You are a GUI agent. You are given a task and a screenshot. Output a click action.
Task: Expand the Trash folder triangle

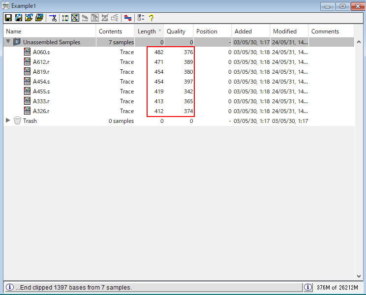tap(8, 120)
